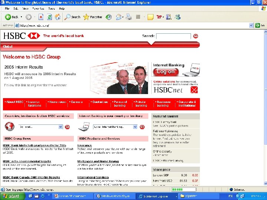The width and height of the screenshot is (267, 200).
Task: Open About HSBC navigation link
Action: [14, 102]
